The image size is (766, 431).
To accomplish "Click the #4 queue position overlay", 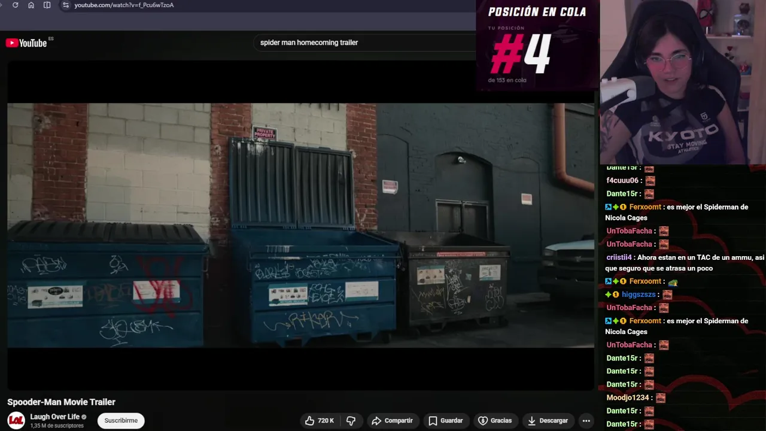I will (537, 45).
